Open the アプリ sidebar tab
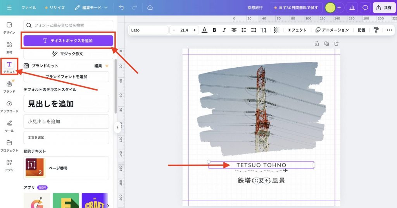The width and height of the screenshot is (397, 208). pyautogui.click(x=9, y=165)
